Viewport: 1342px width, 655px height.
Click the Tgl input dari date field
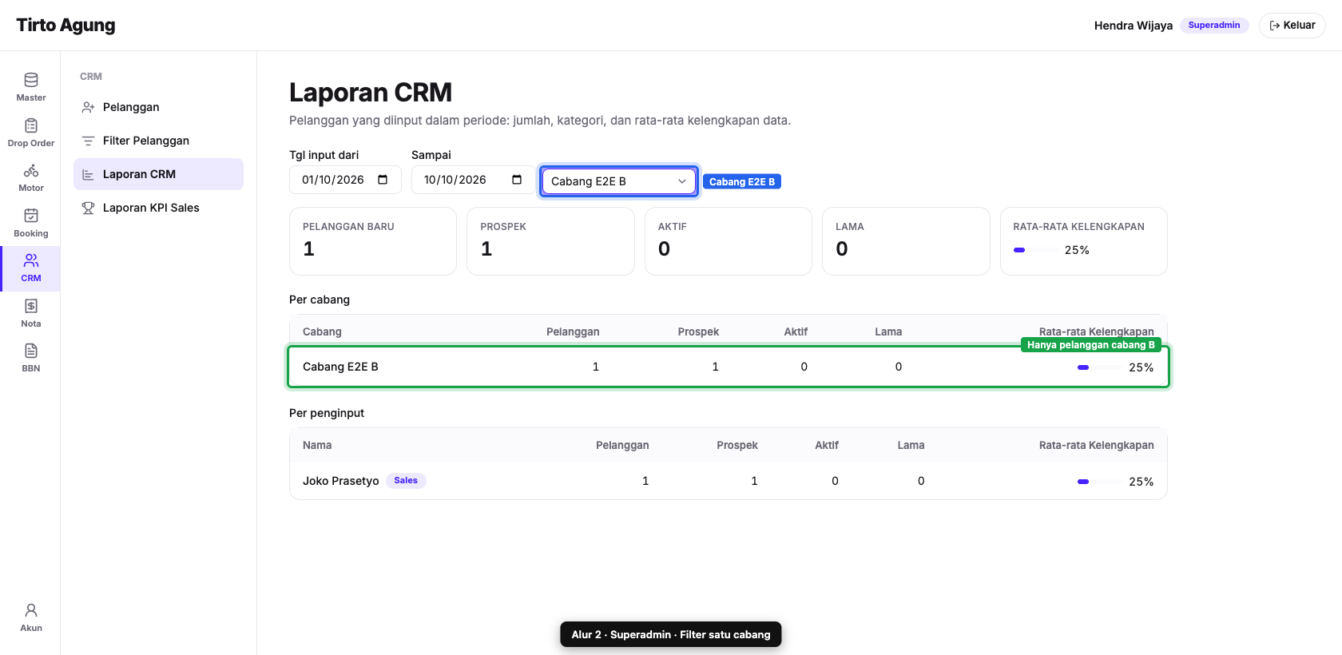point(345,180)
